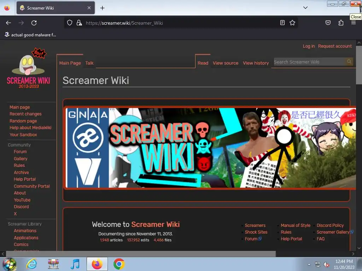Open the music note taskbar app

coord(75,264)
